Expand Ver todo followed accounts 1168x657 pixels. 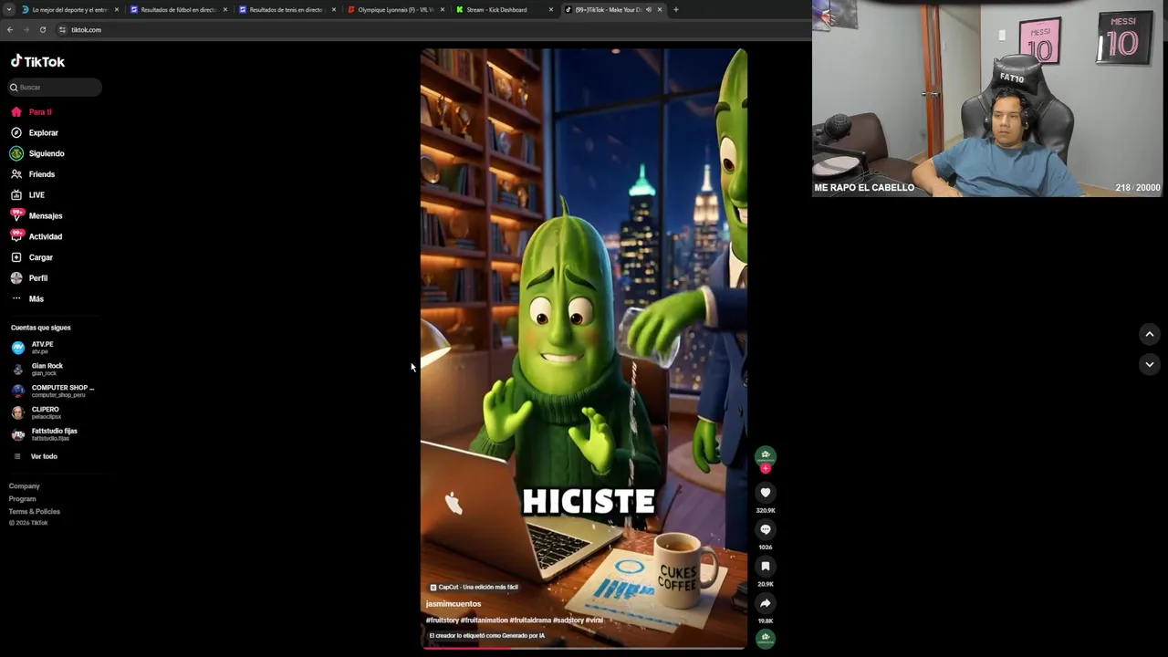pos(44,456)
